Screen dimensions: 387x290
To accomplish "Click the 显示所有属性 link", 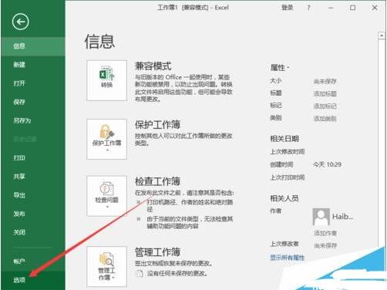I will (x=288, y=258).
